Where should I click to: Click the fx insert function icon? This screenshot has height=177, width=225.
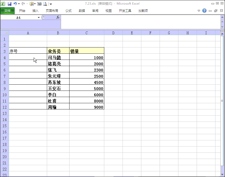[58, 17]
